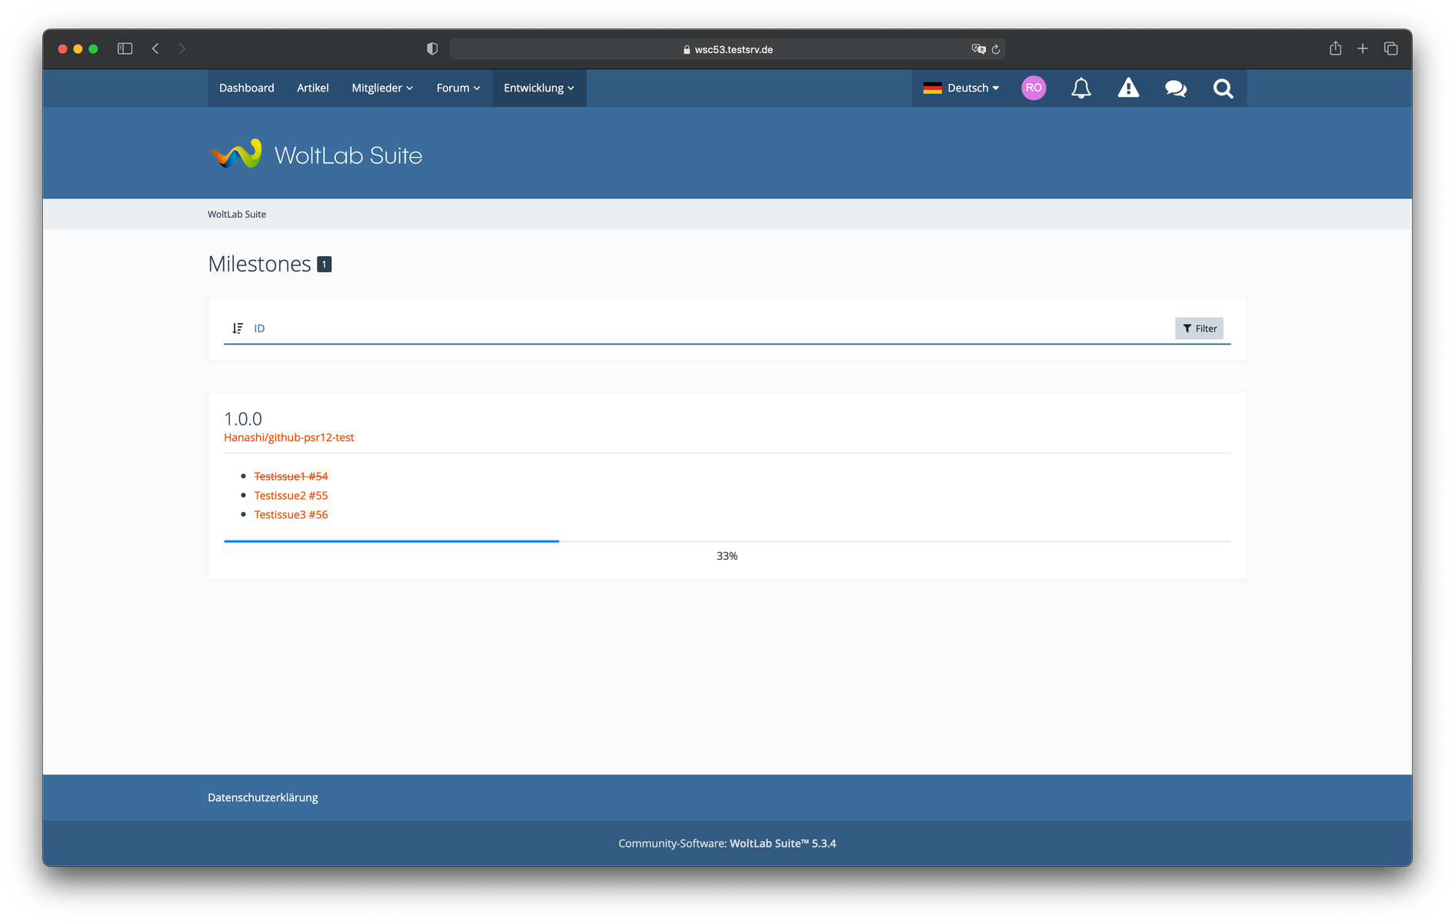Click the moderation warning triangle icon
1455x923 pixels.
(1128, 88)
